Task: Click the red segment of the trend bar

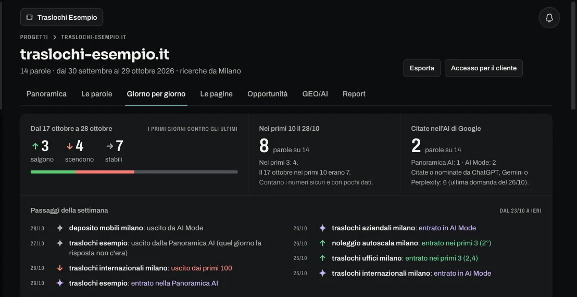Action: 105,172
